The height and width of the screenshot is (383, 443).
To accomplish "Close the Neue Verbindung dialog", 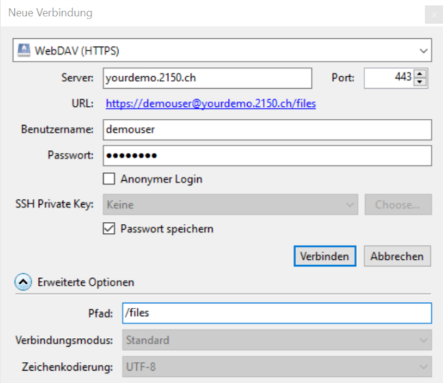I will pos(433,14).
